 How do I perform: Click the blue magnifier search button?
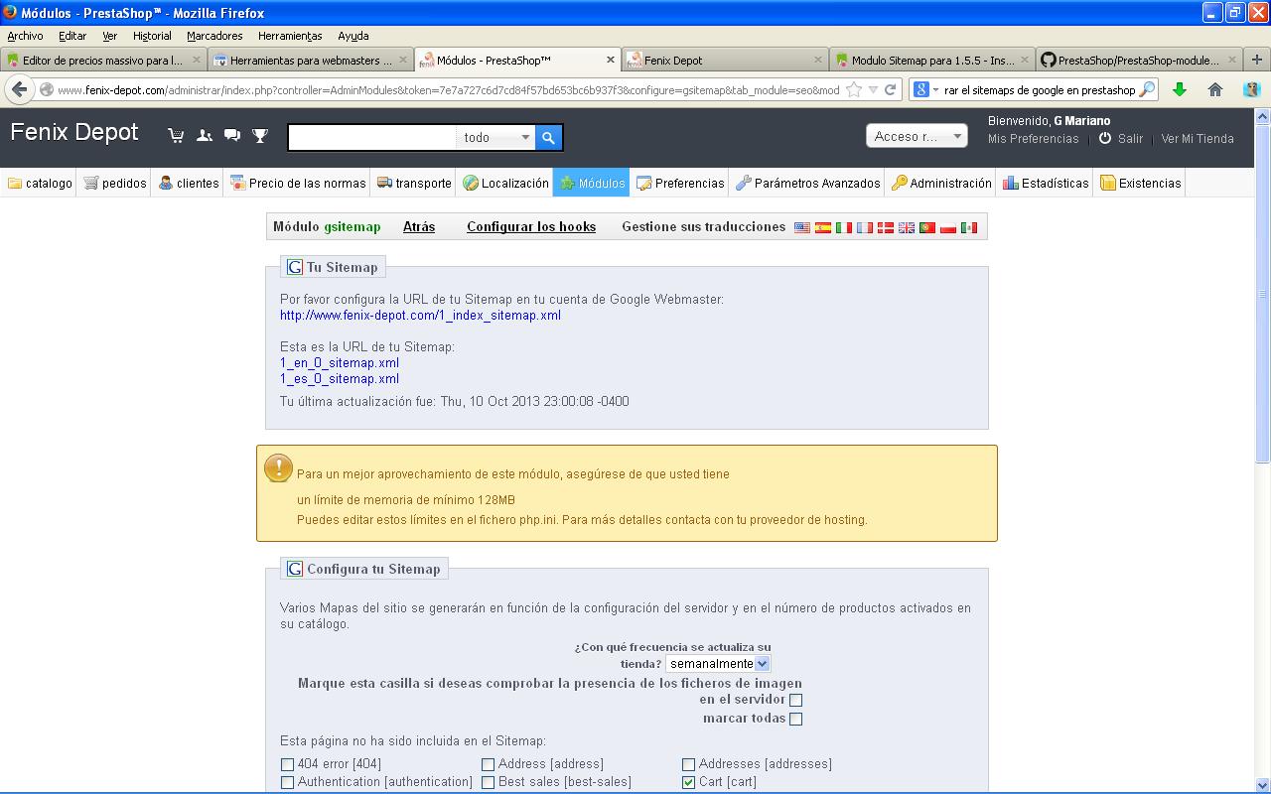tap(548, 138)
